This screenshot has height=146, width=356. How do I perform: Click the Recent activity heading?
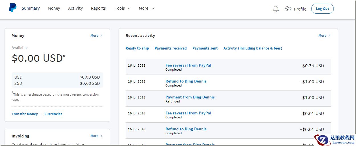pos(140,36)
